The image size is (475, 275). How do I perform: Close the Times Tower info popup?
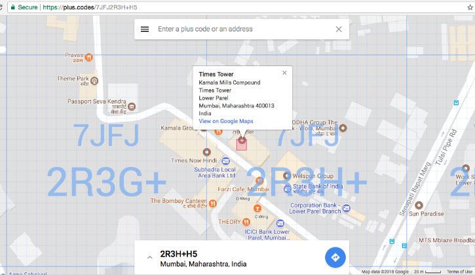(284, 73)
